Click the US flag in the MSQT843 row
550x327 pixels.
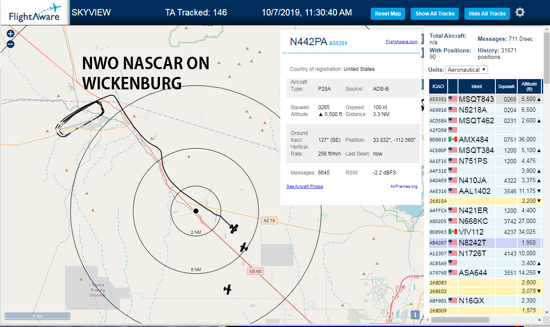[x=453, y=99]
